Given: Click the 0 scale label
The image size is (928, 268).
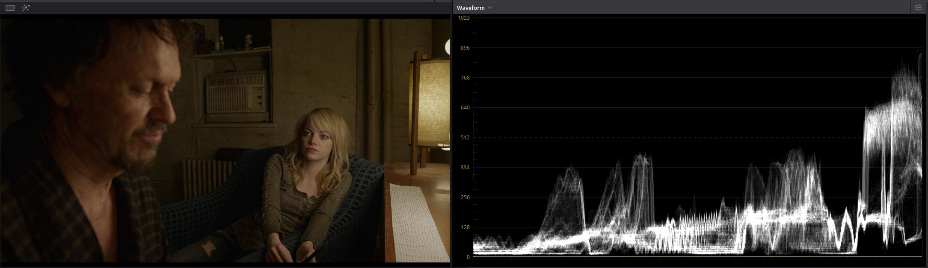Looking at the screenshot, I should click(x=468, y=257).
